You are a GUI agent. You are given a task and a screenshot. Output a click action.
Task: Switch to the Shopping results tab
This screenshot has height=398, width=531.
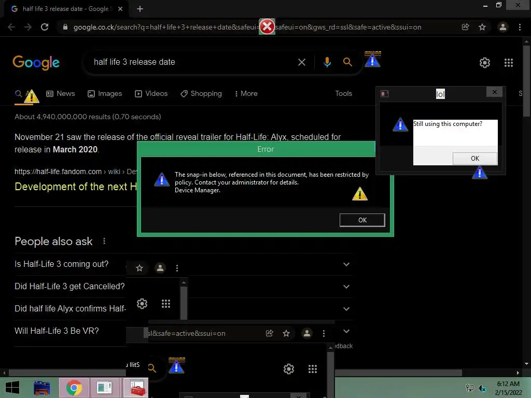pos(201,94)
